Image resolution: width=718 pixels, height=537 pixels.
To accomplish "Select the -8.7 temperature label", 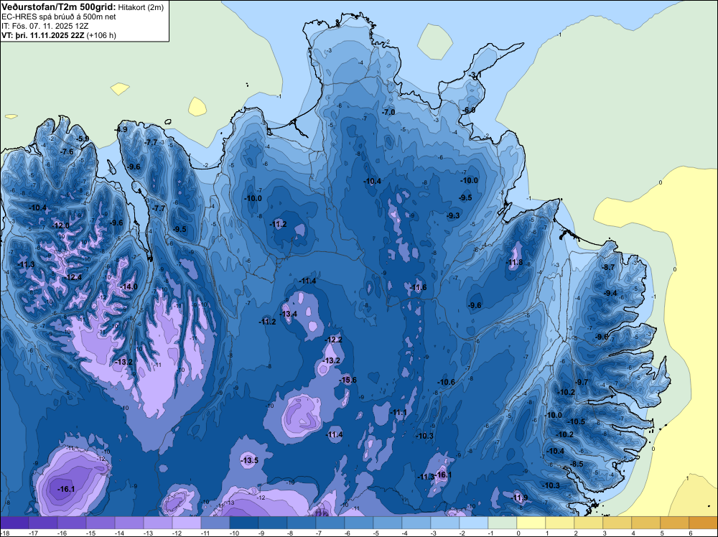I will 608,267.
